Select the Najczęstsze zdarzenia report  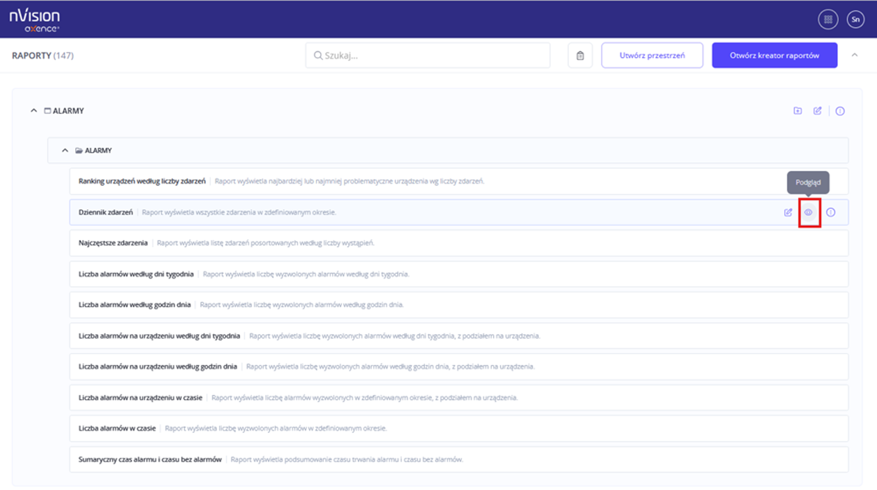point(113,243)
